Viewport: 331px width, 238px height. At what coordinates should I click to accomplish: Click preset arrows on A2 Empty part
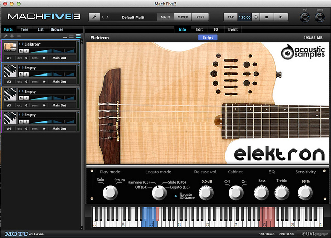[21, 68]
